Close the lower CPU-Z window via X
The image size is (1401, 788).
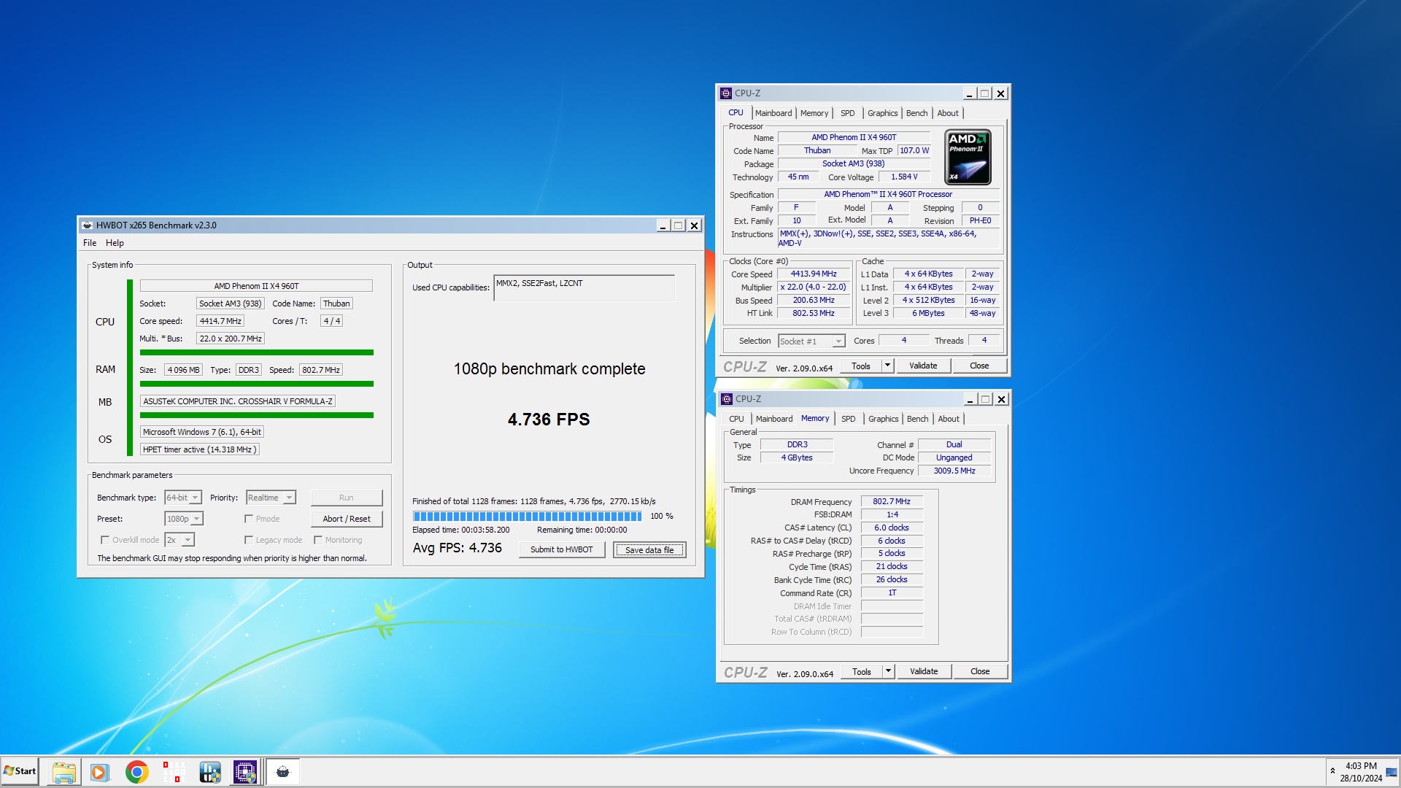pos(1002,399)
